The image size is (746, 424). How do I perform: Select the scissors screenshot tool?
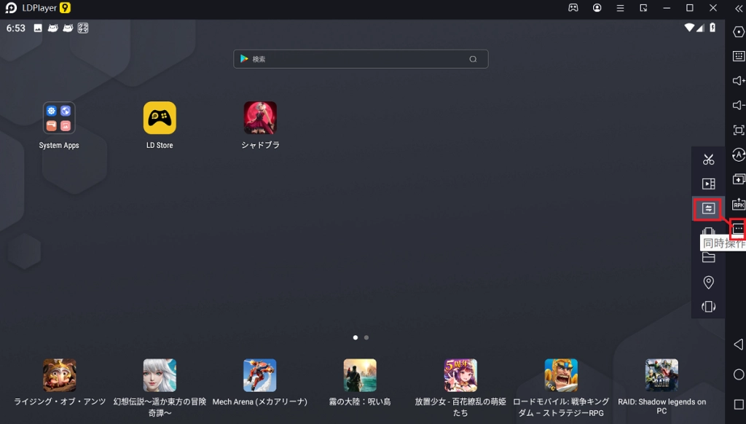[708, 160]
